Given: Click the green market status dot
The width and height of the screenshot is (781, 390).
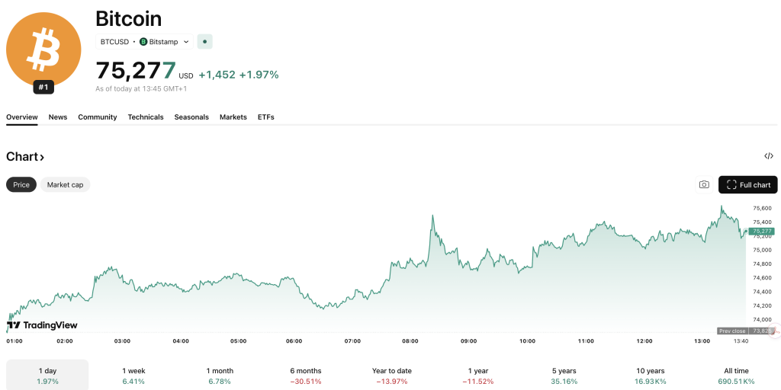Looking at the screenshot, I should 204,41.
